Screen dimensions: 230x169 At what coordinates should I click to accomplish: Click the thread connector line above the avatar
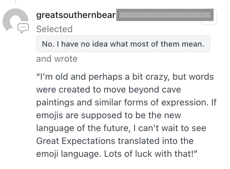[x=15, y=2]
